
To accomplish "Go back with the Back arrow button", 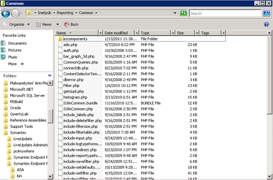I will [x=5, y=13].
